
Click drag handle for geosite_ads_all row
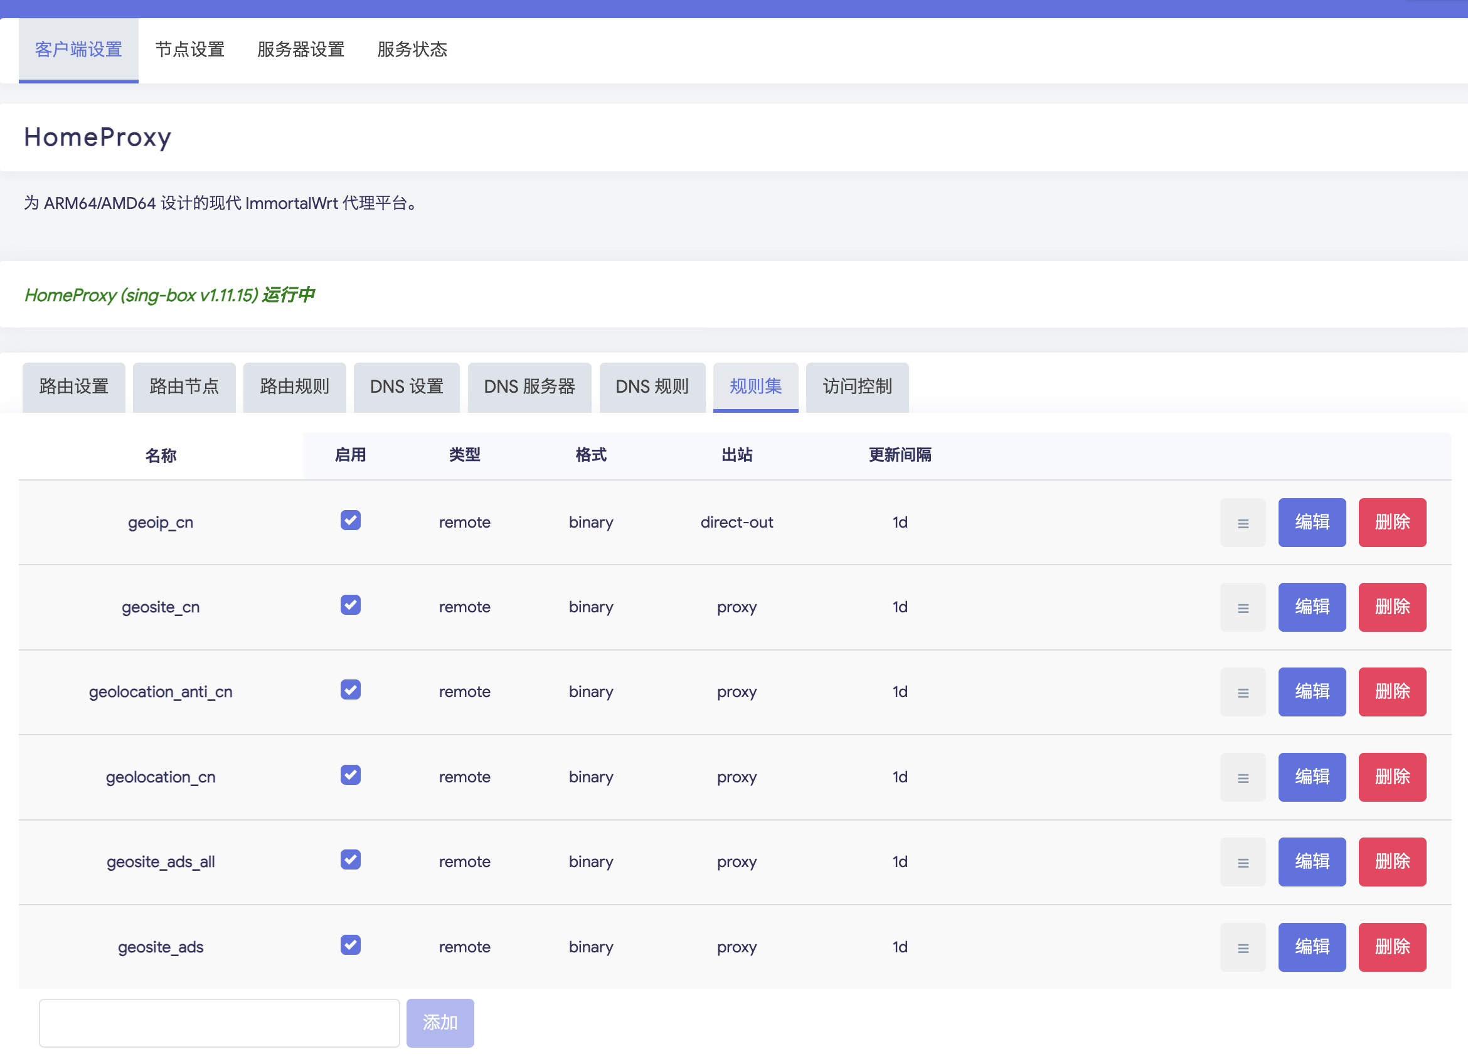coord(1242,863)
